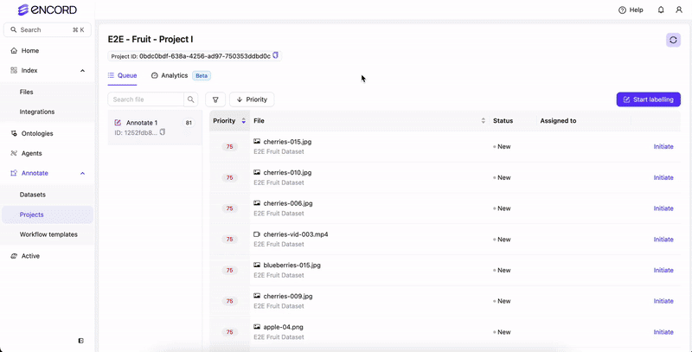Click Start labelling button
Viewport: 692px width, 352px height.
click(x=648, y=99)
